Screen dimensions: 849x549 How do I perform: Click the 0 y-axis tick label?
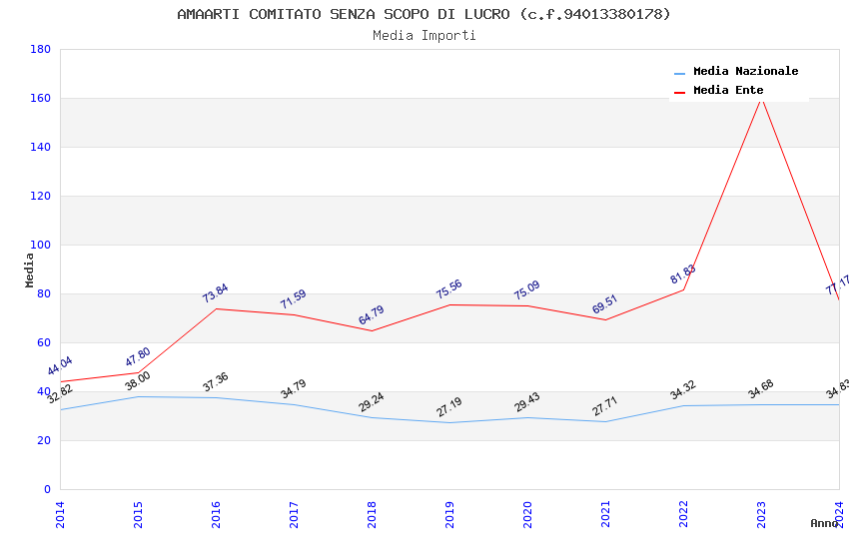(x=48, y=489)
